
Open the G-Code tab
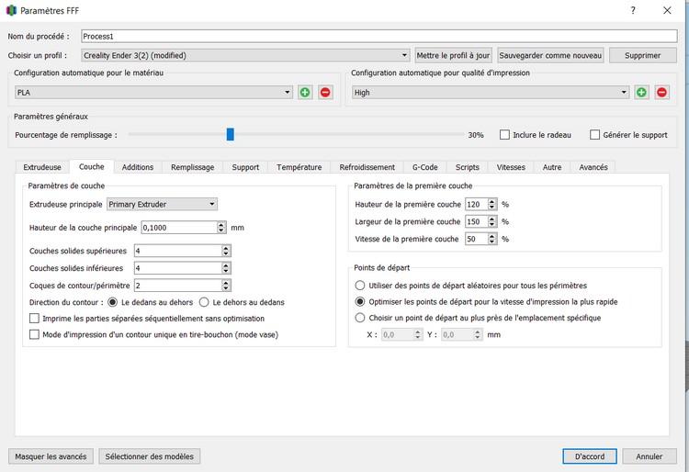point(425,167)
